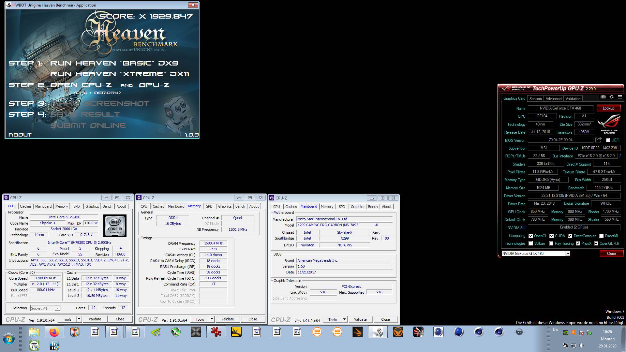
Task: Toggle the UEFI checkbox in GPU-Z
Action: pos(608,140)
